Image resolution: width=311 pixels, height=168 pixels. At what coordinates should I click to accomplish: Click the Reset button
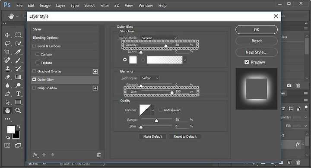(x=257, y=41)
